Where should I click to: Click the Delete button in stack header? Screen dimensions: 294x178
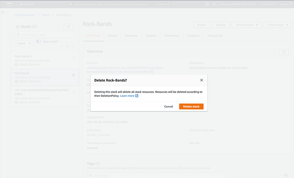point(202,25)
